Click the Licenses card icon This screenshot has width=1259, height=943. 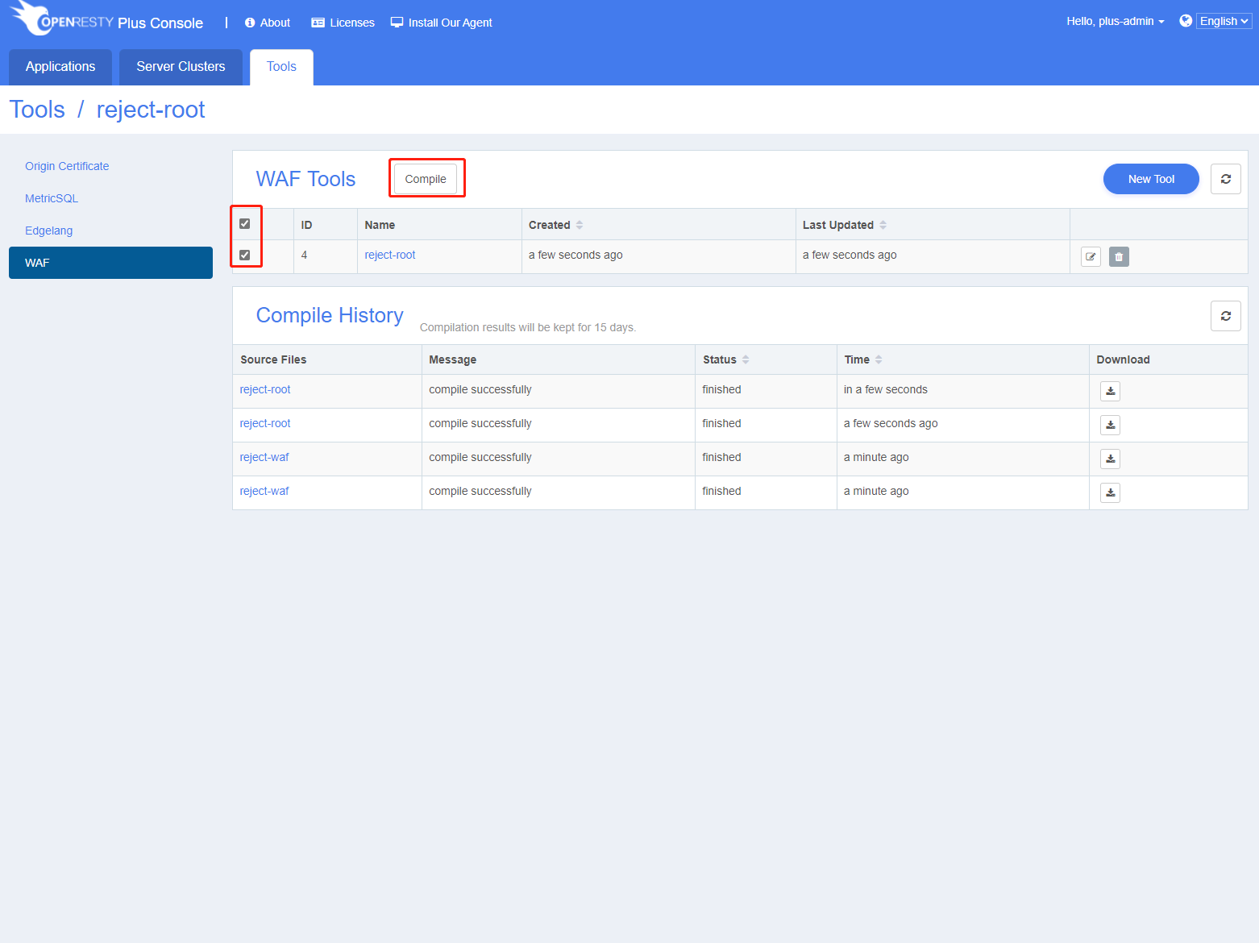(x=318, y=23)
